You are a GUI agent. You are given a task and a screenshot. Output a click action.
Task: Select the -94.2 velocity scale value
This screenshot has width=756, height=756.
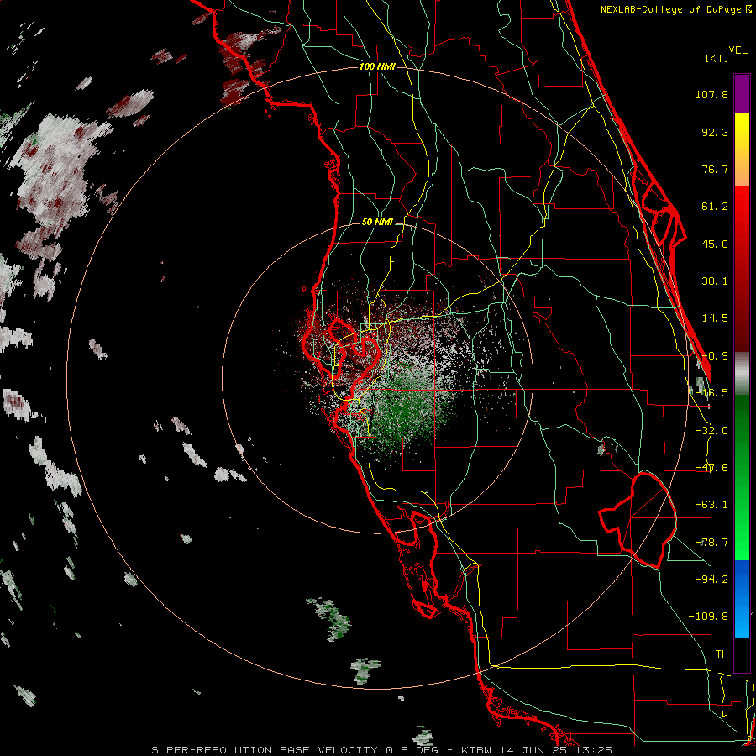[x=711, y=579]
